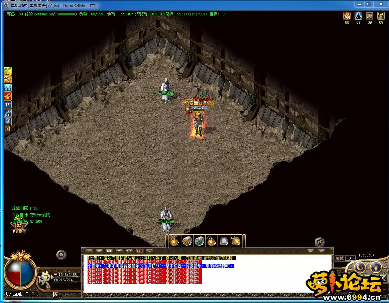Click the 脱机验证 17:12 location label
This screenshot has width=389, height=303.
point(20,294)
